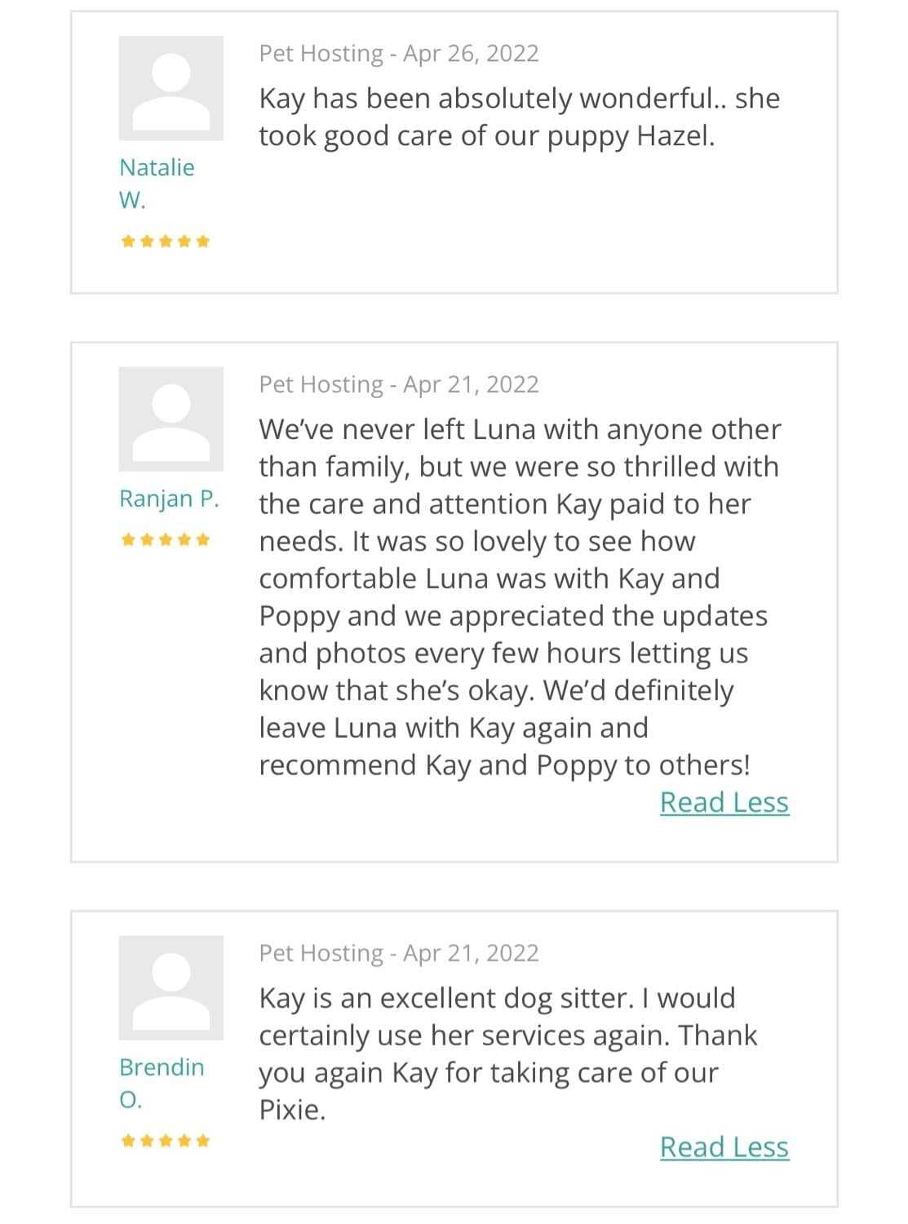Click Brendin's Pet Hosting Apr 21 label
Screen dimensions: 908x1224
[399, 953]
